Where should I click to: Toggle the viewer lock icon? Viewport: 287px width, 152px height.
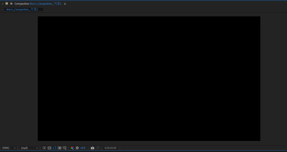click(12, 3)
